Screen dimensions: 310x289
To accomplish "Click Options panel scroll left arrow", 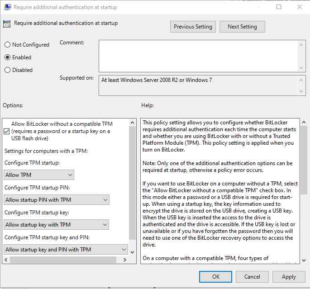I will pos(6,260).
